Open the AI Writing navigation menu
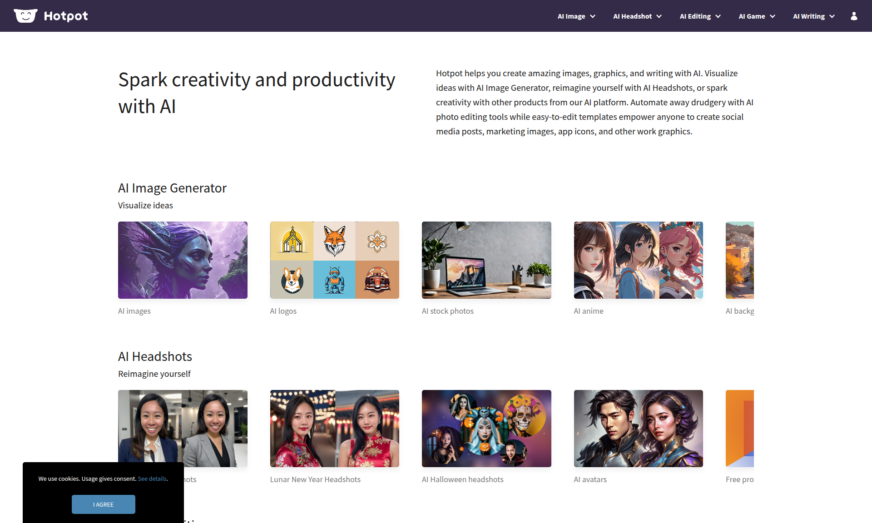Image resolution: width=872 pixels, height=523 pixels. tap(813, 16)
